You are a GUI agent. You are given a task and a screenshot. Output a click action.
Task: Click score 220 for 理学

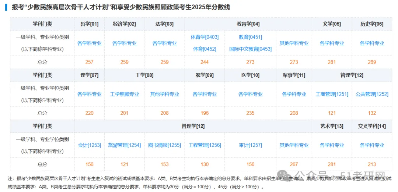tap(89, 113)
